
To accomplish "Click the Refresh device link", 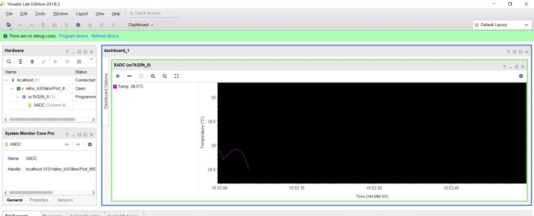I will (x=105, y=36).
